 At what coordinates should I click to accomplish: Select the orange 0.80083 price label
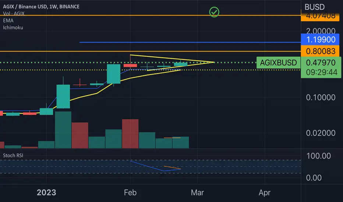pos(320,51)
